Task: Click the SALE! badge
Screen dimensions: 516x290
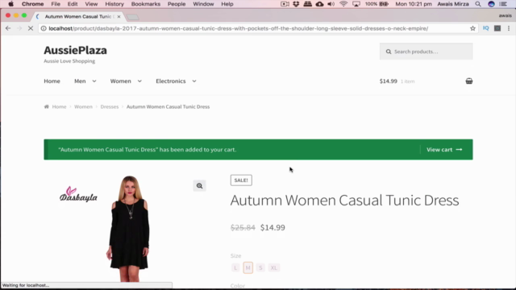Action: click(x=241, y=180)
